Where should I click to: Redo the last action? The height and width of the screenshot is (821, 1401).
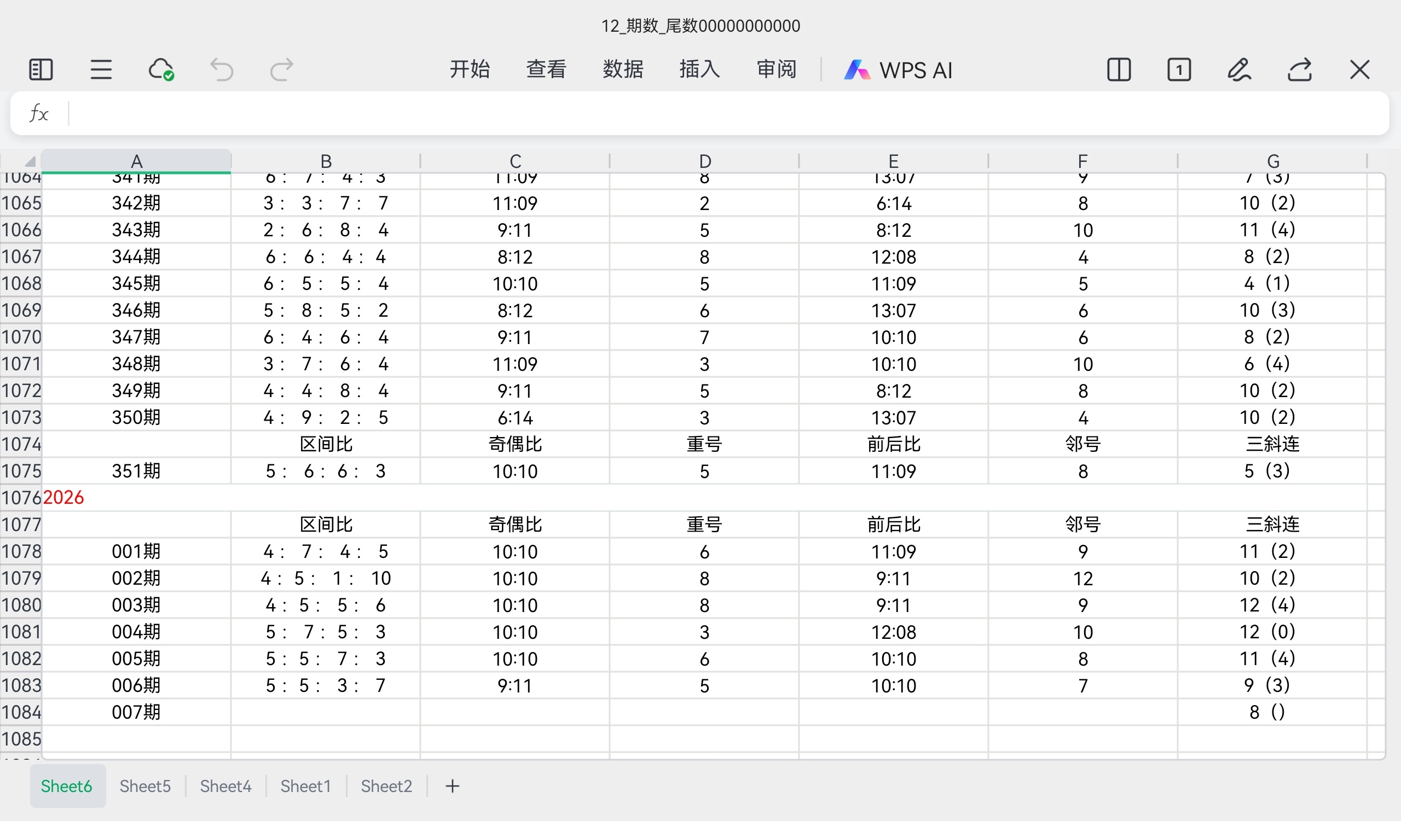(281, 70)
